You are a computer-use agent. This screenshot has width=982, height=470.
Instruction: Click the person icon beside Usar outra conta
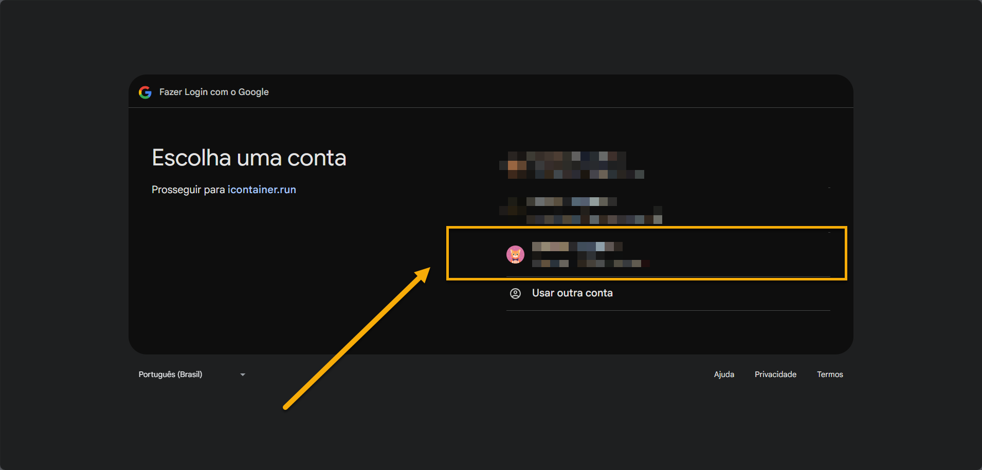point(515,293)
